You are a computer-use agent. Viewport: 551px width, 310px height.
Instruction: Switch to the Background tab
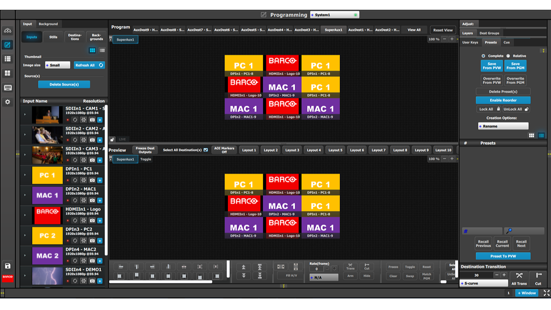pos(48,24)
